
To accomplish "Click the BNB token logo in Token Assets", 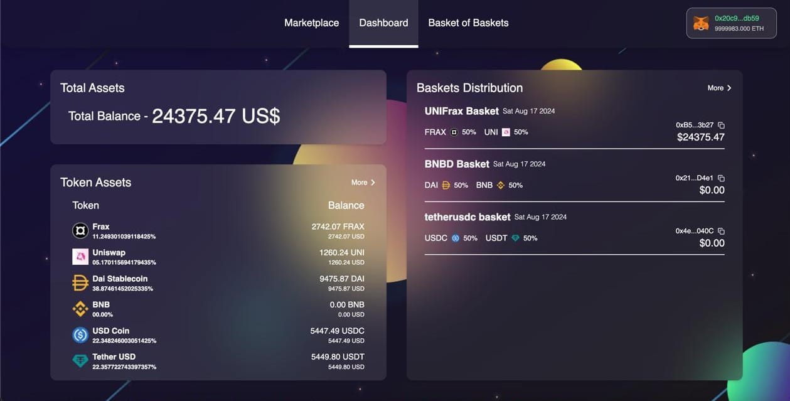I will coord(80,309).
